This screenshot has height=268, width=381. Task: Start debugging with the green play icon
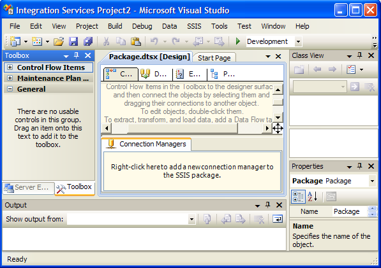pos(238,41)
